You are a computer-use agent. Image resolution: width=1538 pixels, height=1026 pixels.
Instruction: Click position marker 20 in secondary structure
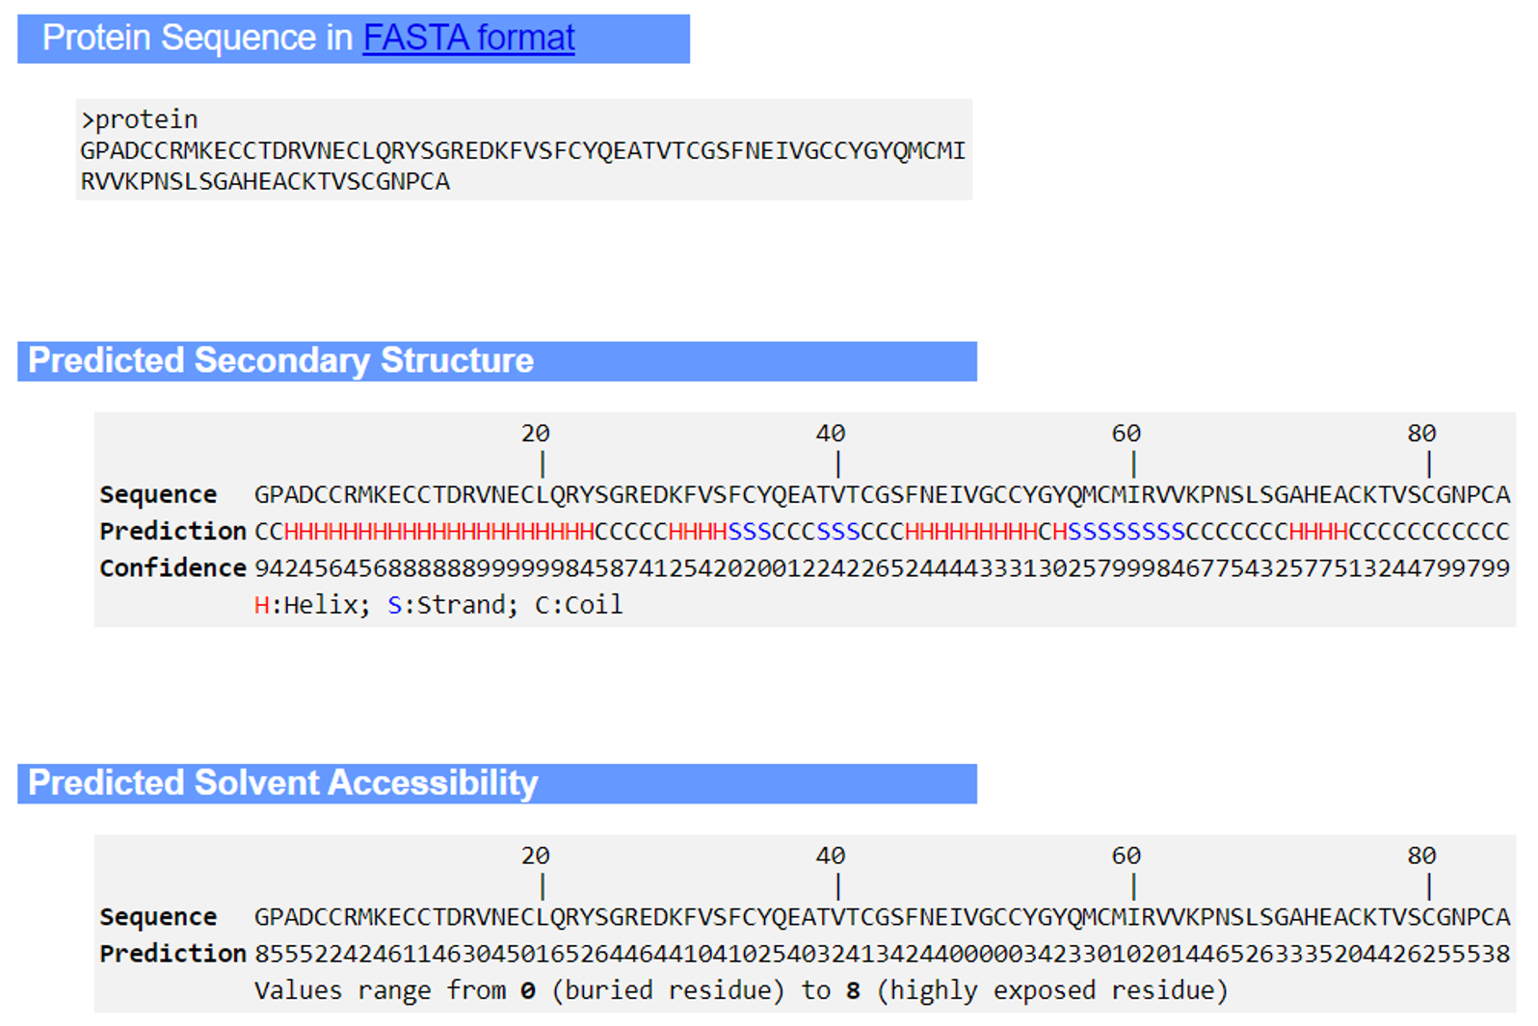(536, 434)
